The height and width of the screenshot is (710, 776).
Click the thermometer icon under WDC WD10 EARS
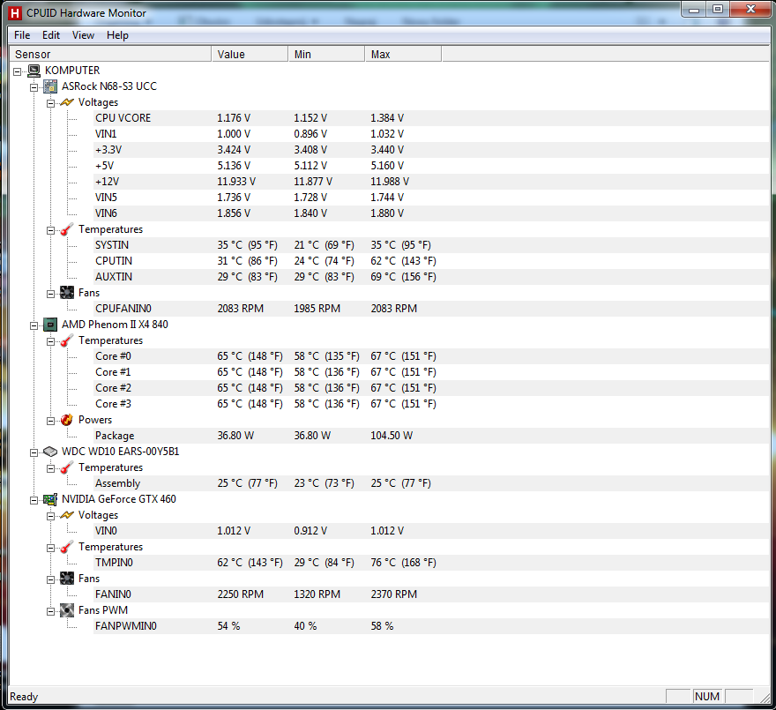click(67, 467)
